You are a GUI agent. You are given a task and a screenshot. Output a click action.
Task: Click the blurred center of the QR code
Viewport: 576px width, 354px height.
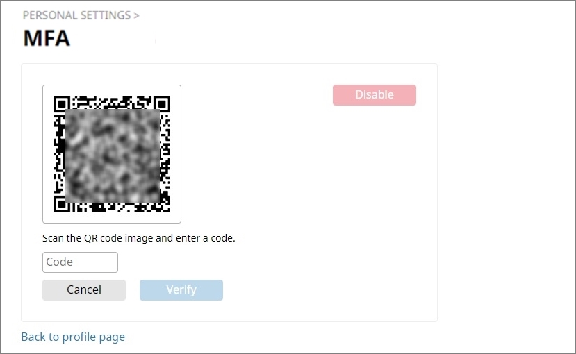[x=112, y=156]
